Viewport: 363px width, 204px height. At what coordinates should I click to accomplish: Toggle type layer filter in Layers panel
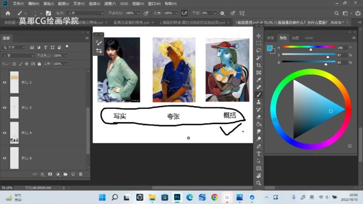(x=46, y=47)
